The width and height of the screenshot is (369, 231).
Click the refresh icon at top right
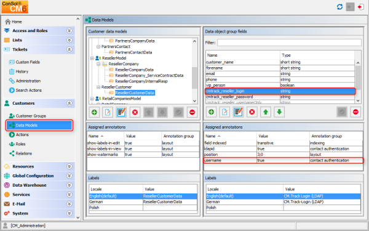click(x=339, y=7)
